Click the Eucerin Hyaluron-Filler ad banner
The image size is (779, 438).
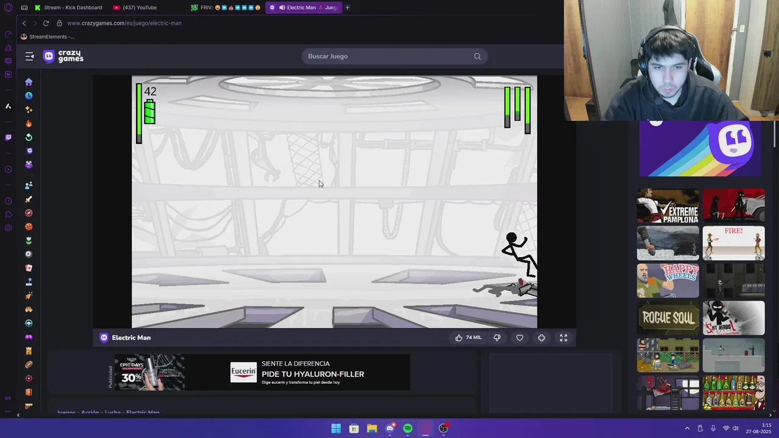[x=262, y=372]
